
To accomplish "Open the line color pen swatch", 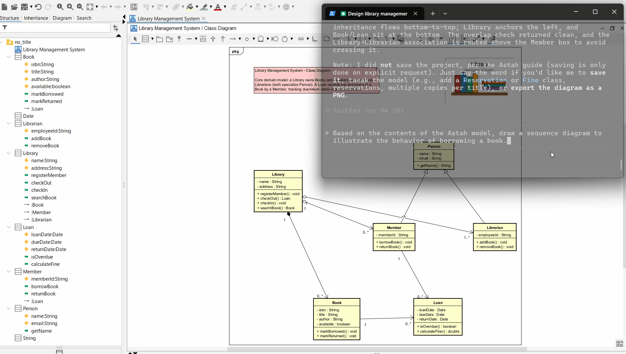I will (x=204, y=7).
